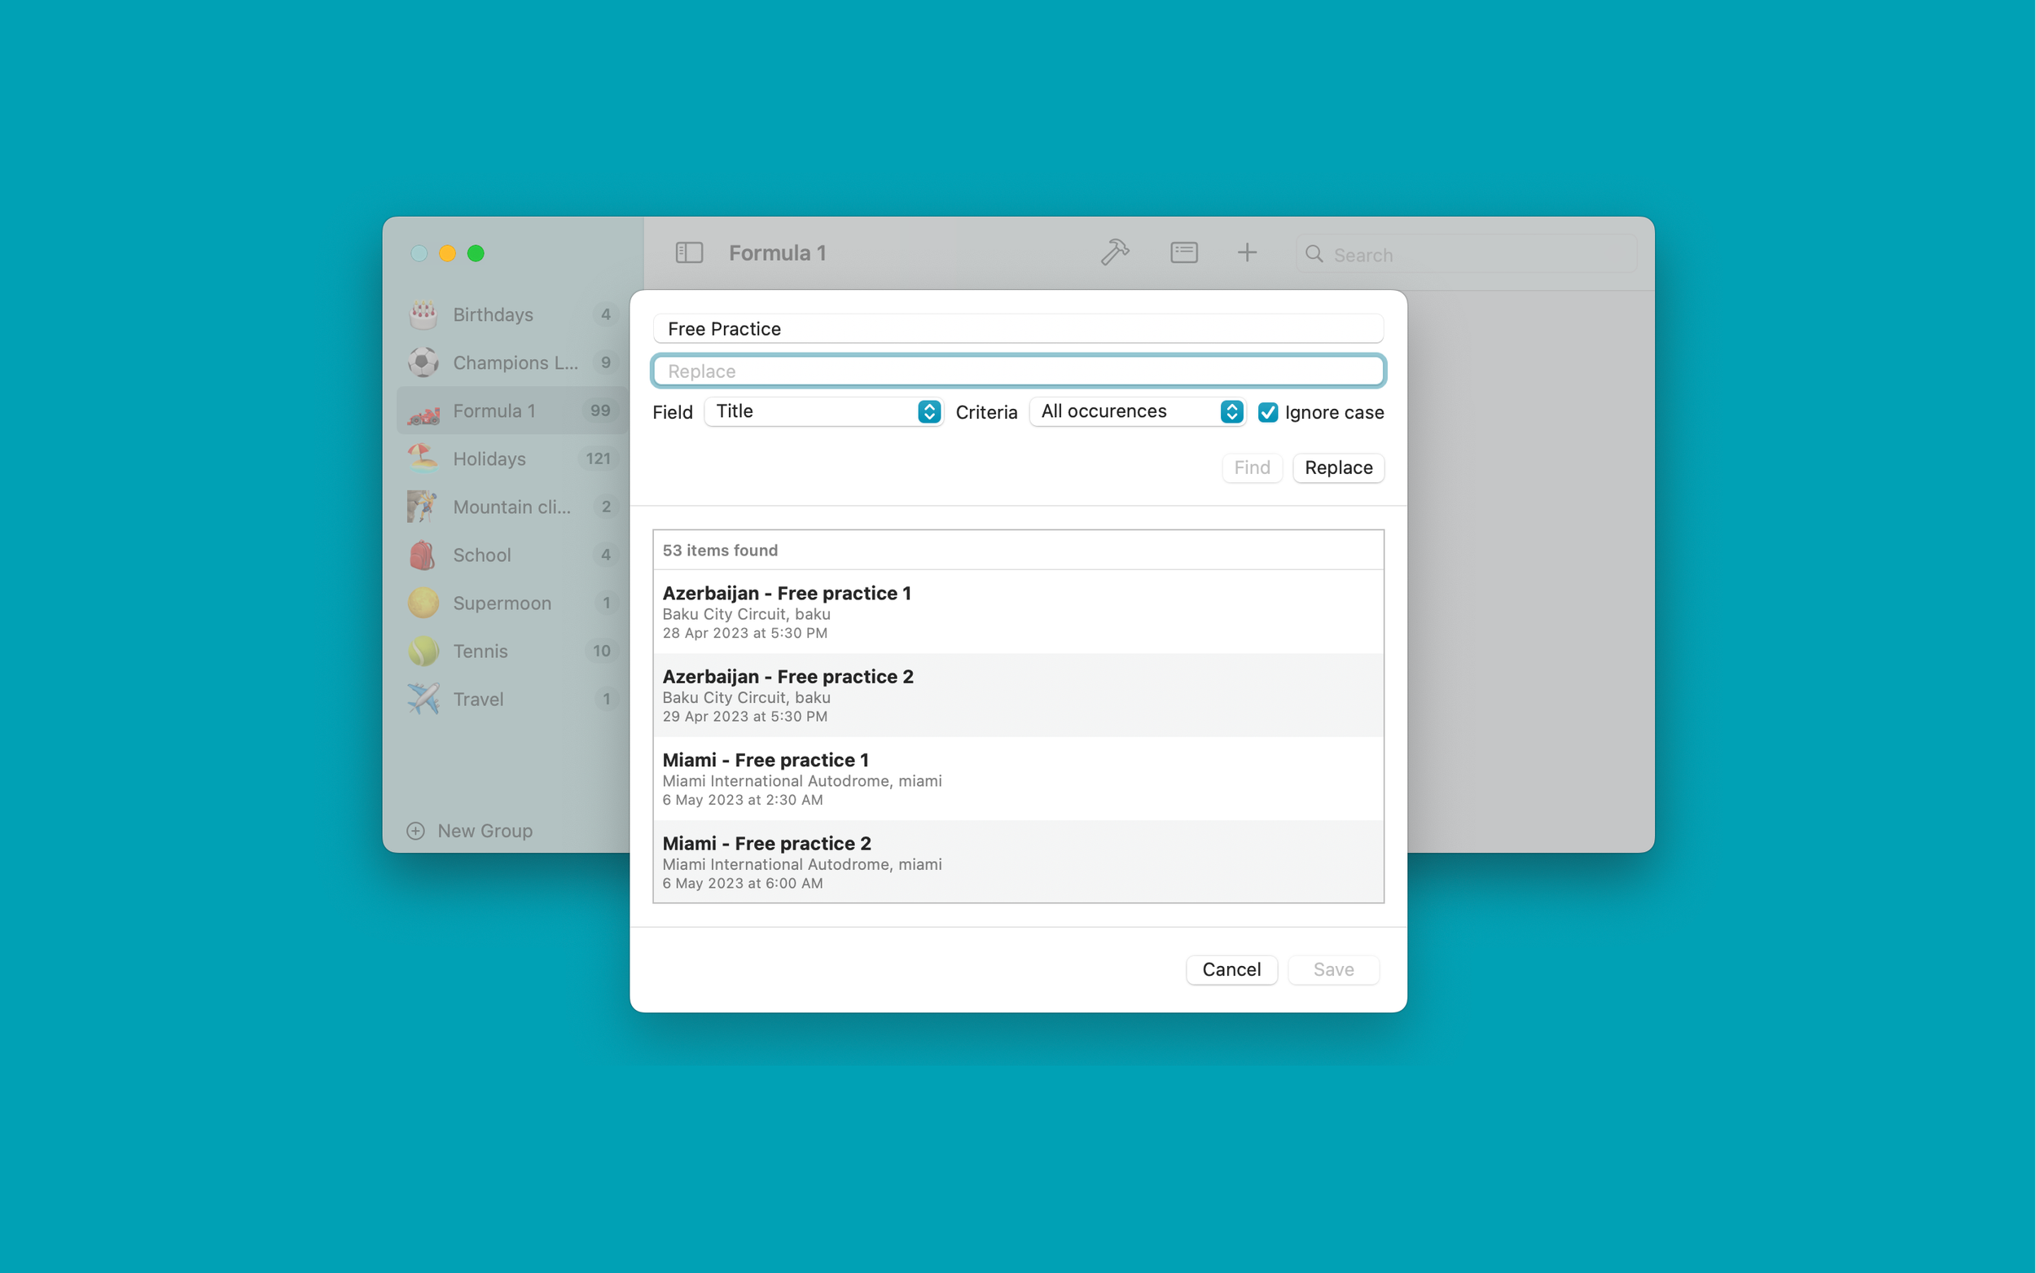Open the Tennis ball group
This screenshot has width=2036, height=1273.
point(423,651)
